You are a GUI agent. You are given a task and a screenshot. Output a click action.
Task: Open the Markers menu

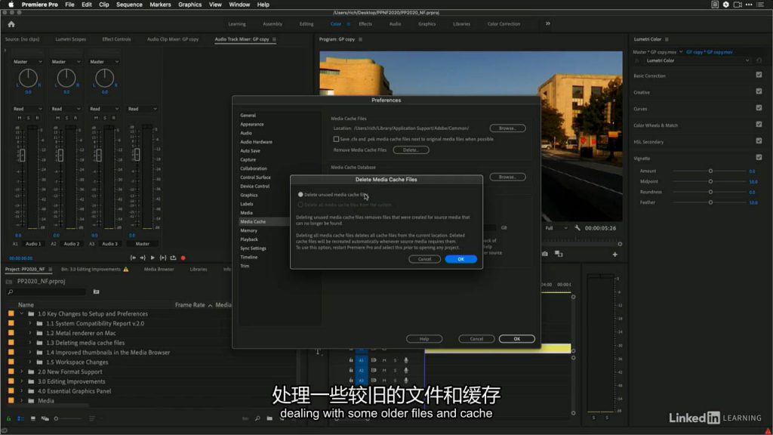160,5
